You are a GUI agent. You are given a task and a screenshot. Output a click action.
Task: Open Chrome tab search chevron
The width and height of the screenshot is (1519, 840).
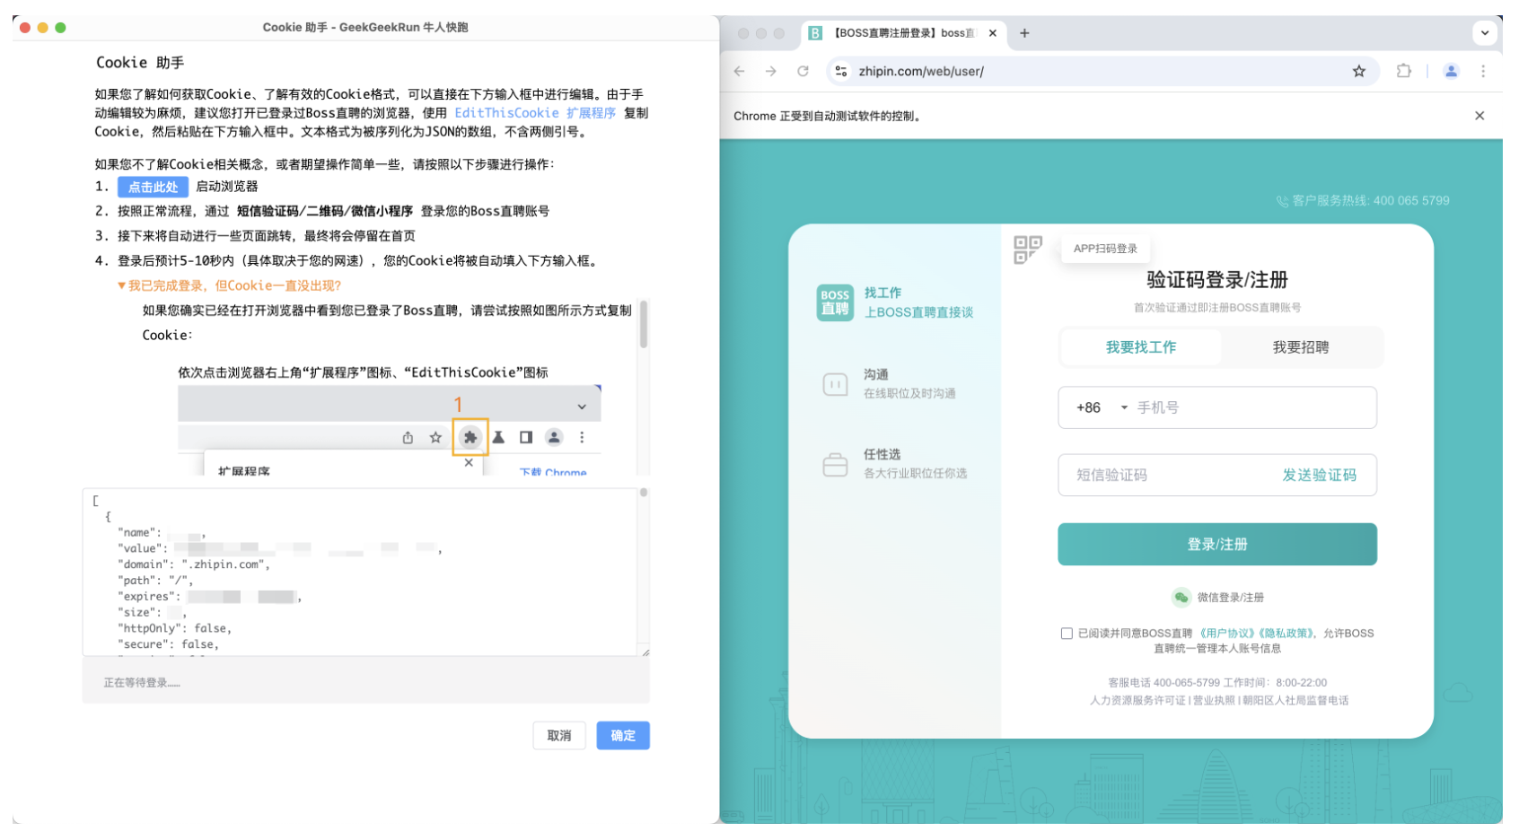pos(1485,33)
